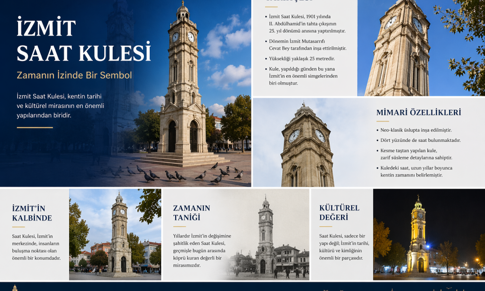
Task: Expand the 'Mimari Özellikleri' section
Action: 418,113
